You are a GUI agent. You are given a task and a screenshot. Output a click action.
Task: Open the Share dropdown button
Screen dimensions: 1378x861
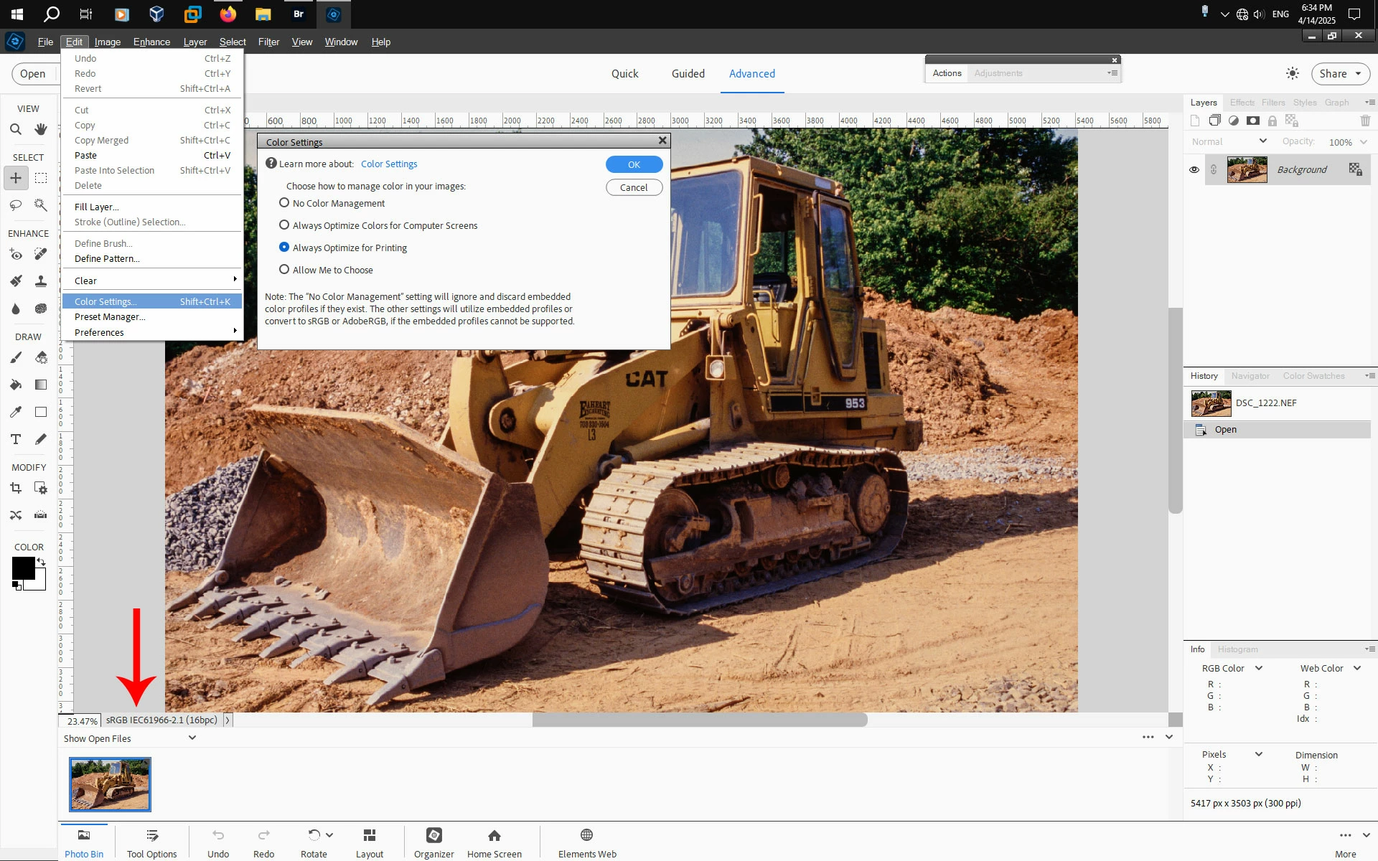click(1340, 74)
